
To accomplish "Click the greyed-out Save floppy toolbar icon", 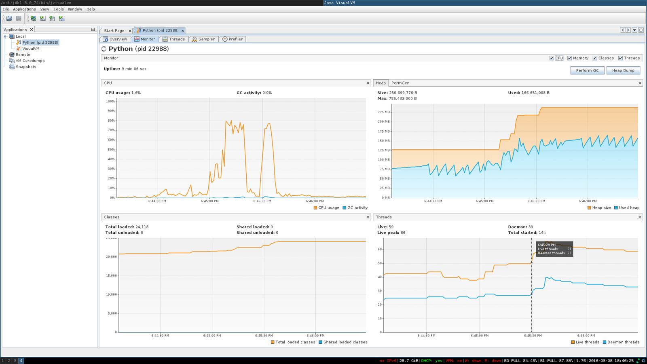I will pyautogui.click(x=19, y=18).
